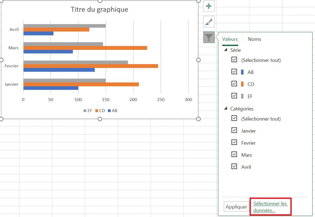Click the AB legend marker in the legend
The width and height of the screenshot is (315, 217).
point(110,111)
